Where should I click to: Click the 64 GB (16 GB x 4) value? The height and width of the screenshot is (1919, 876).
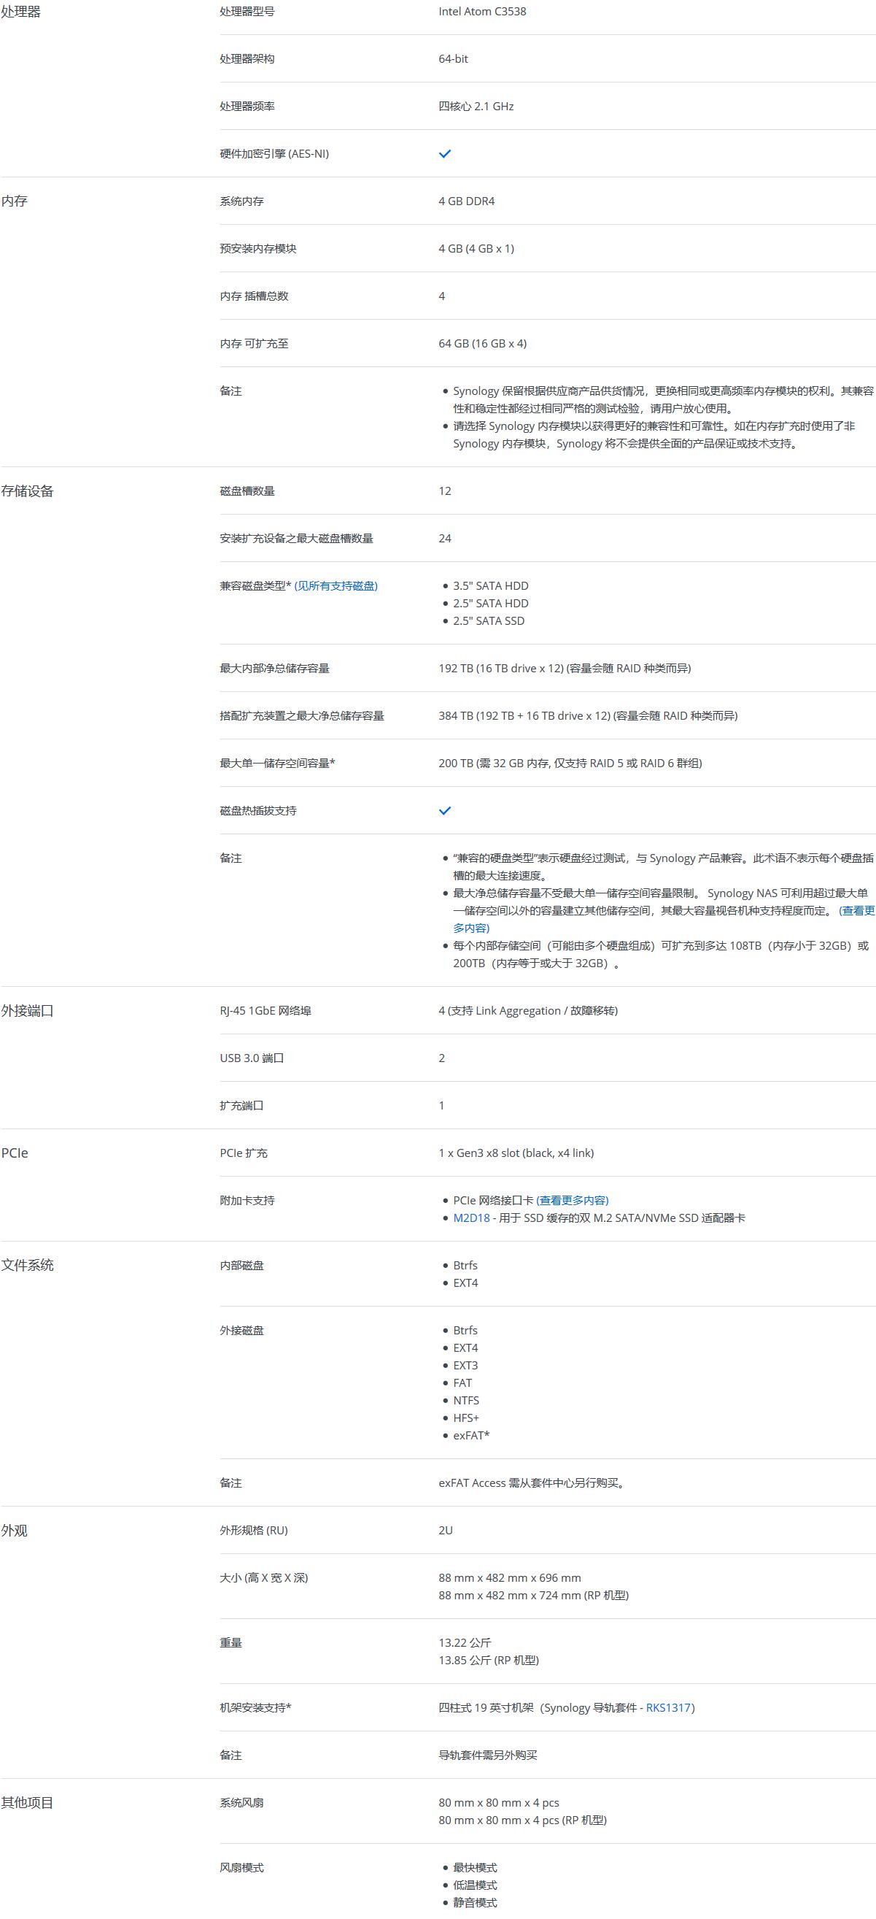pyautogui.click(x=482, y=343)
